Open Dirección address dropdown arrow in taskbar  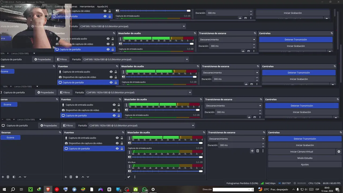pyautogui.click(x=249, y=190)
